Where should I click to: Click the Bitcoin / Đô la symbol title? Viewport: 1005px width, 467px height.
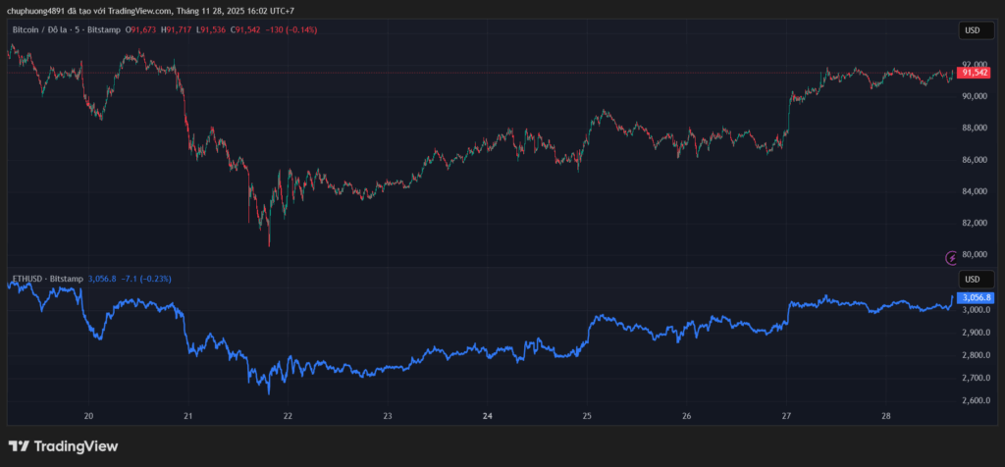(x=48, y=30)
